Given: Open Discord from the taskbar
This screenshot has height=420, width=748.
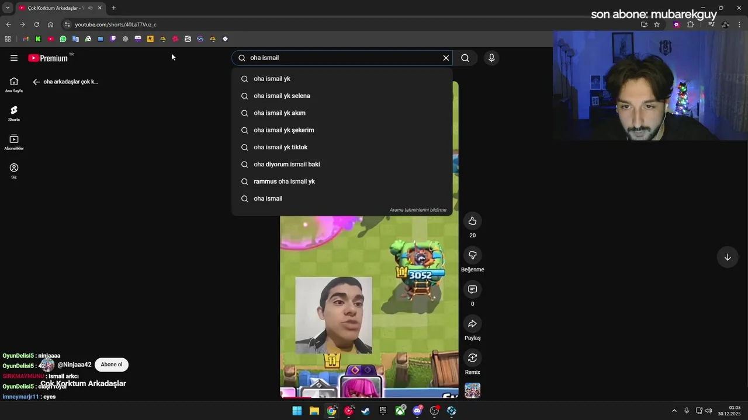Looking at the screenshot, I should pos(417,411).
